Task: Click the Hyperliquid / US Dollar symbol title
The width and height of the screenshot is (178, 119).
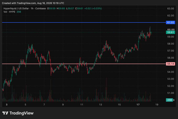Action: (x=16, y=9)
